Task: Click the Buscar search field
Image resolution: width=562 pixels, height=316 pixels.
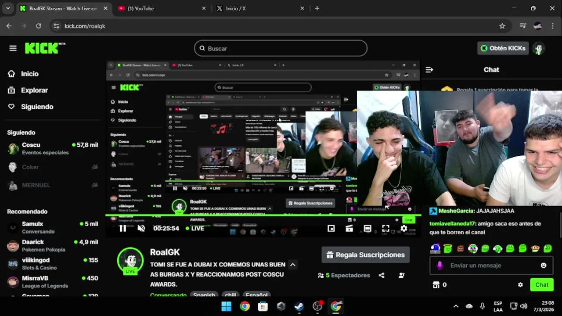Action: click(281, 48)
